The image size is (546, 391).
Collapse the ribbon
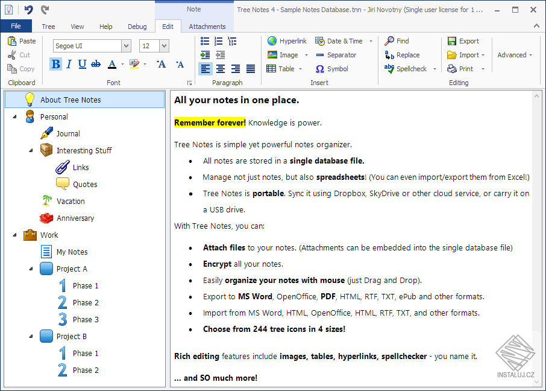pos(536,26)
